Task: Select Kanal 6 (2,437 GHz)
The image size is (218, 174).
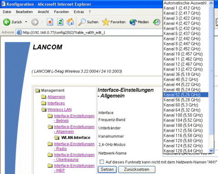Action: pos(186,34)
